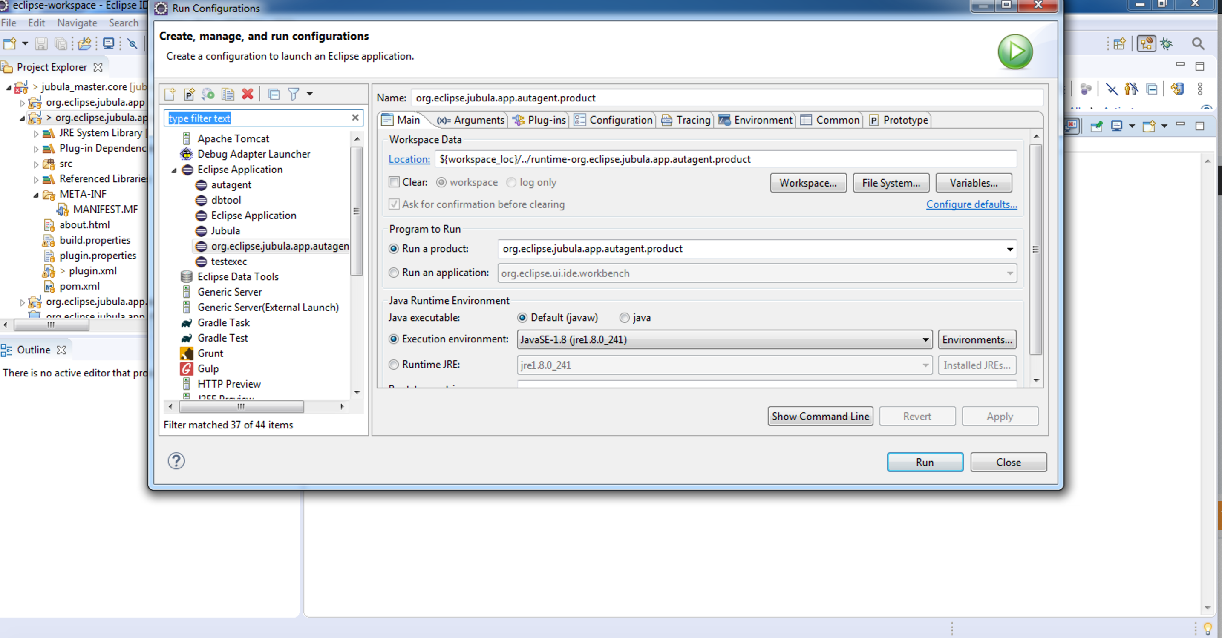Switch to Configuration tab

[614, 120]
